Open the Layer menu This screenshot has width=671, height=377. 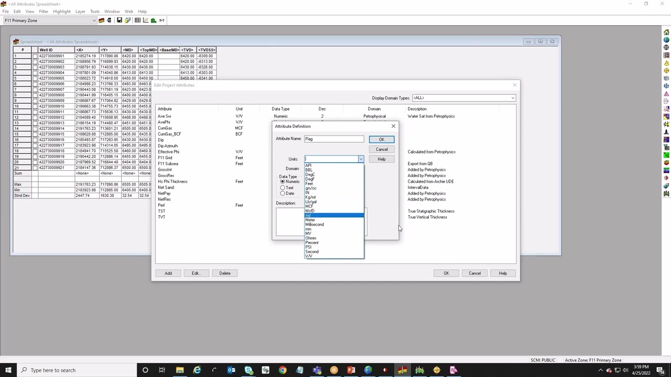80,11
